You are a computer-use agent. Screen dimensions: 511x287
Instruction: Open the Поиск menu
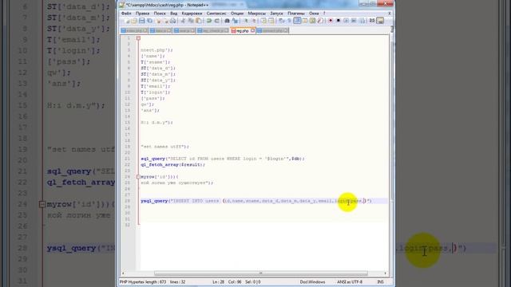pyautogui.click(x=160, y=14)
